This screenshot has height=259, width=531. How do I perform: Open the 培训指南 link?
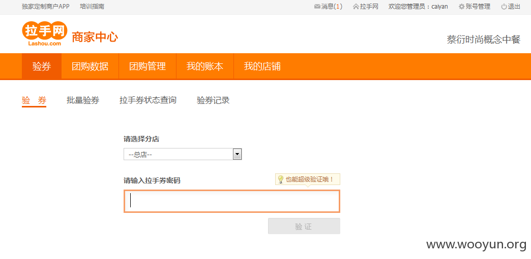[x=92, y=7]
